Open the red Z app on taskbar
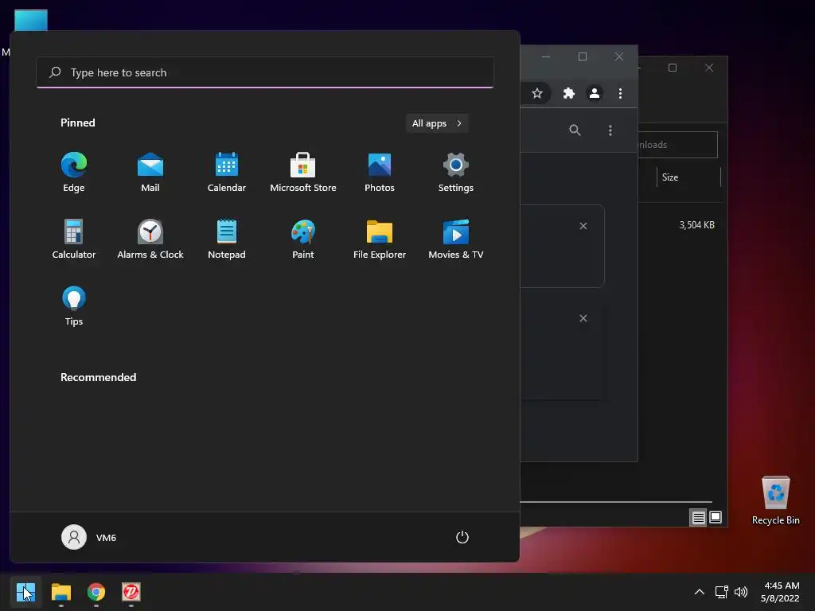Screen dimensions: 815x611 pyautogui.click(x=131, y=592)
